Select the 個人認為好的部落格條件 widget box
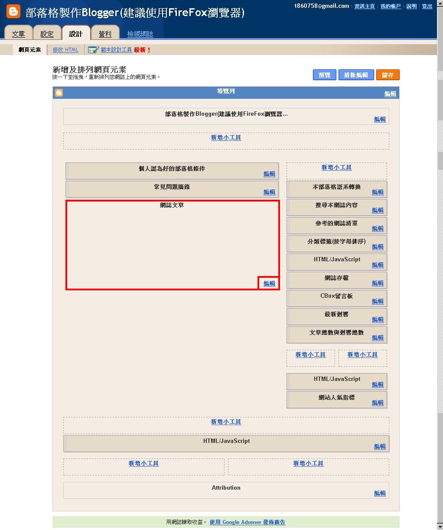This screenshot has height=530, width=443. tap(172, 171)
